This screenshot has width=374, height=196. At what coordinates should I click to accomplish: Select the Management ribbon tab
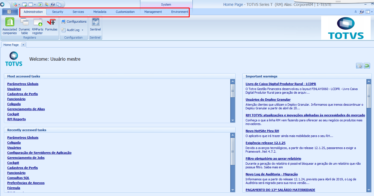point(153,12)
